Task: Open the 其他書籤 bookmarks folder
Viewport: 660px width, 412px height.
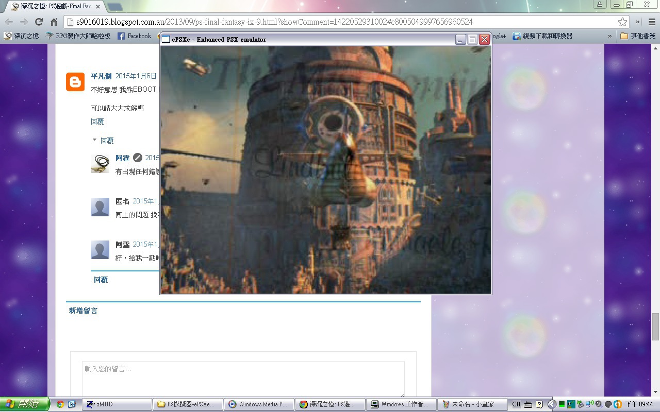Action: tap(638, 36)
